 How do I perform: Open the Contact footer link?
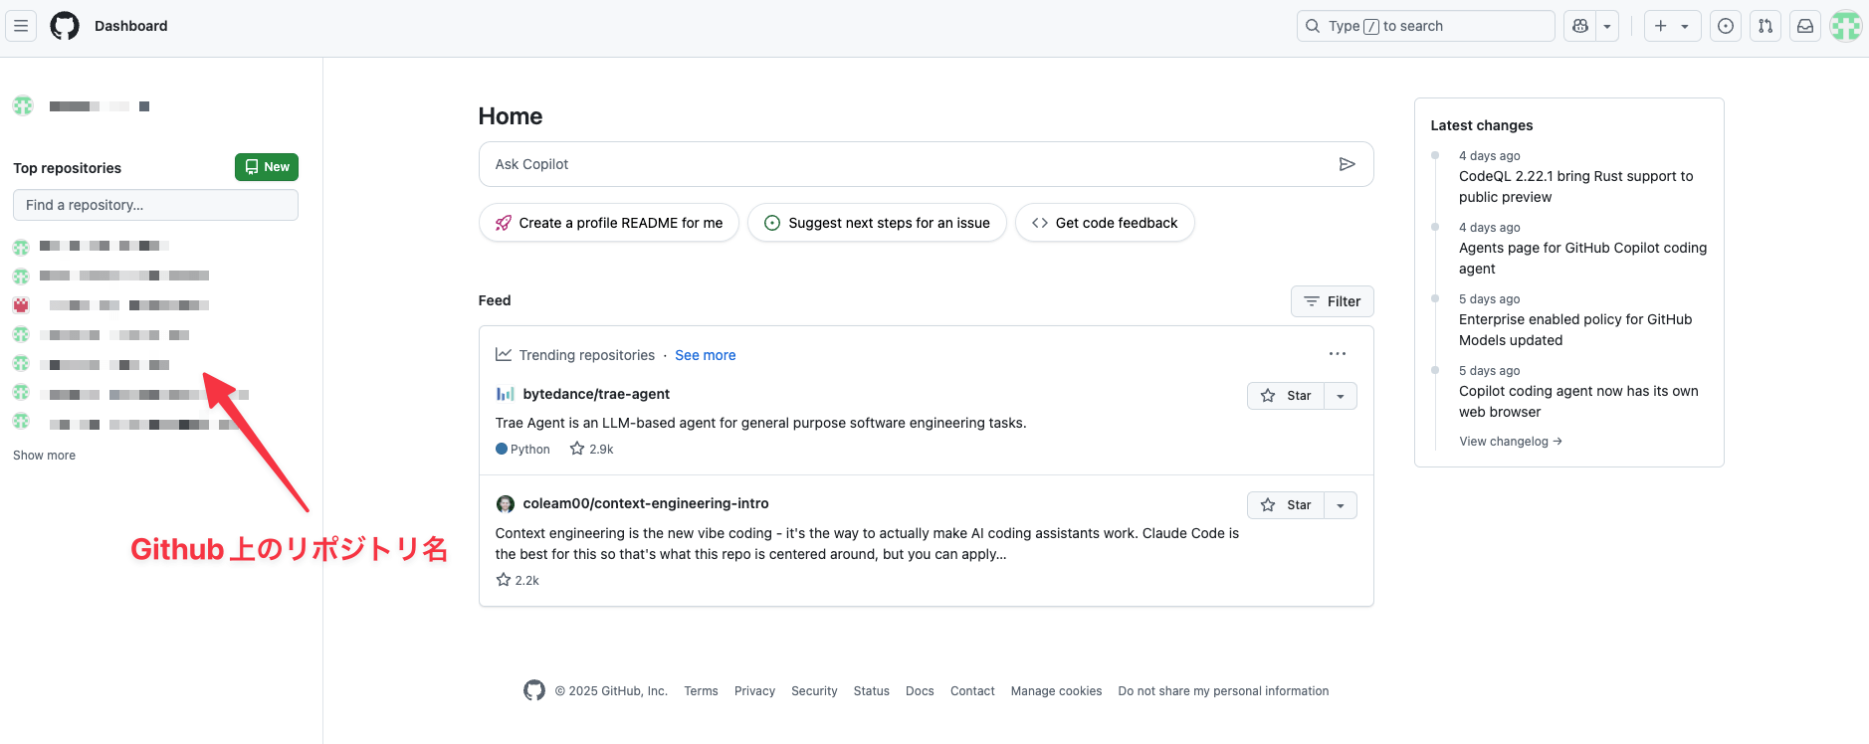pos(972,691)
